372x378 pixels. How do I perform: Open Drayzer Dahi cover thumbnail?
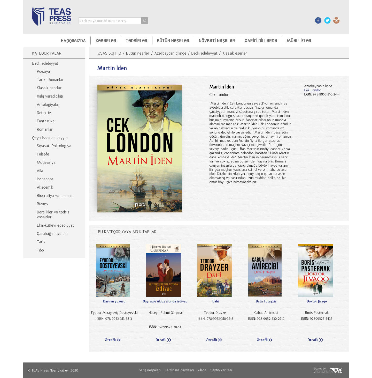coord(214,270)
